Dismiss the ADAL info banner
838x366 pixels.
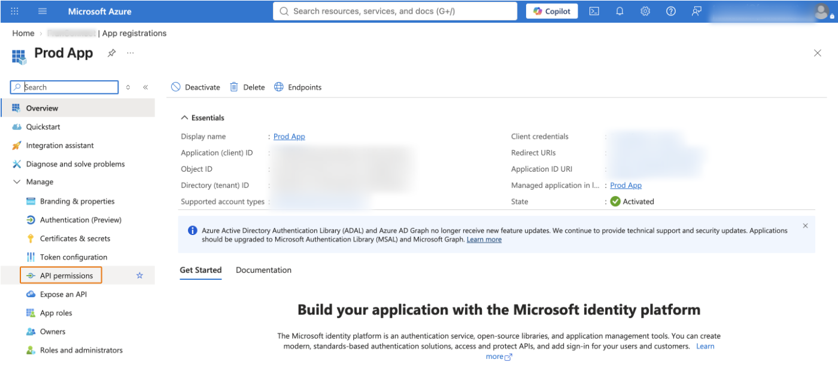coord(805,226)
